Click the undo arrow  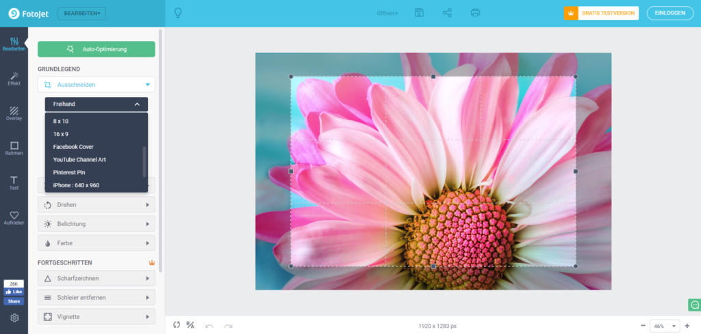[209, 326]
